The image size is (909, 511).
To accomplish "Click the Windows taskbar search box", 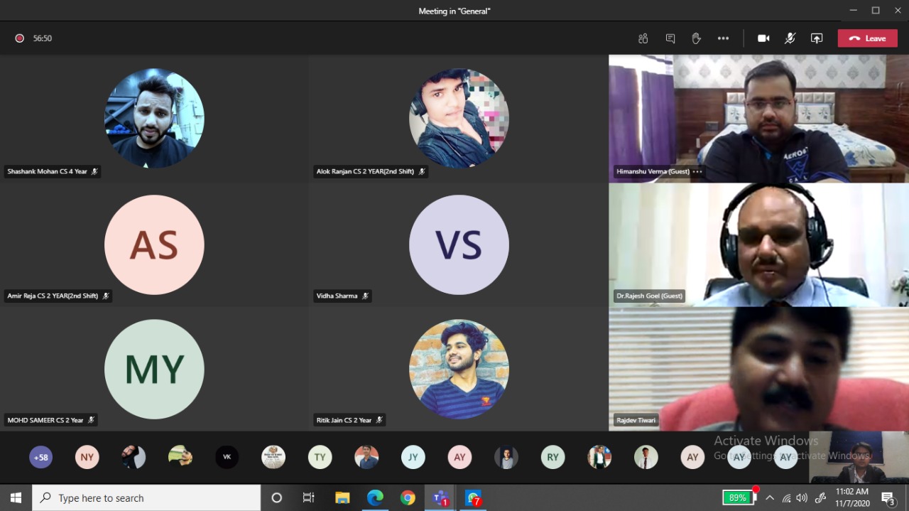I will [x=146, y=497].
